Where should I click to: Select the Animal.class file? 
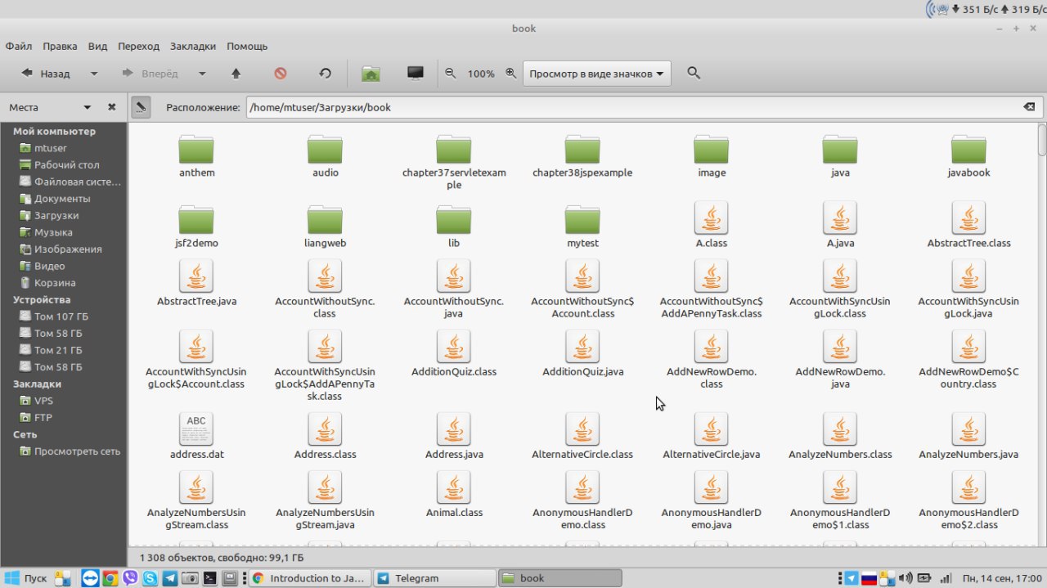point(454,494)
